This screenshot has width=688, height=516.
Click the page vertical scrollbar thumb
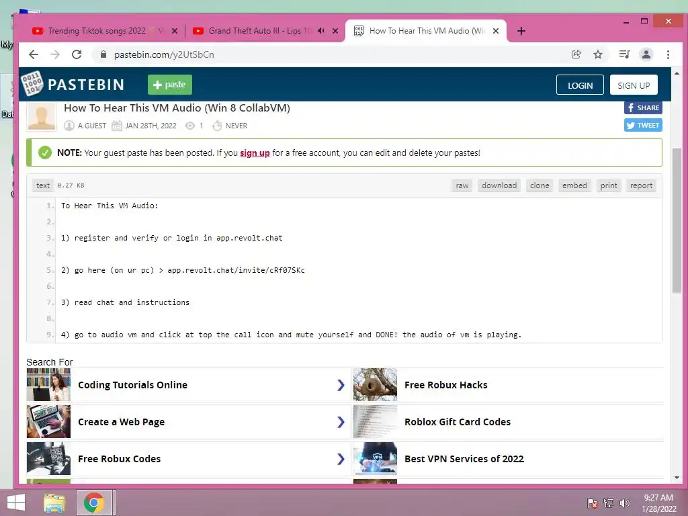[x=677, y=220]
